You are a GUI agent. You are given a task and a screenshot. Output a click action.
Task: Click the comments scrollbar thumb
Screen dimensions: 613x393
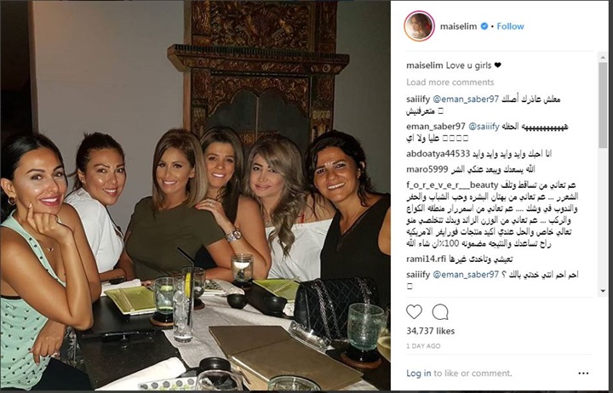pyautogui.click(x=603, y=105)
